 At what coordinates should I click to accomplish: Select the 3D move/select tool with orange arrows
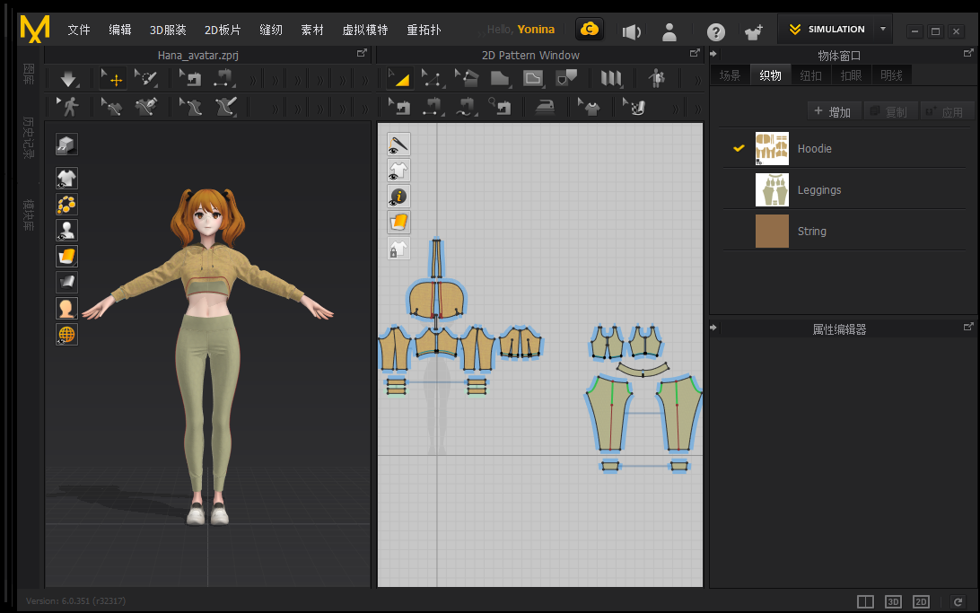coord(113,79)
